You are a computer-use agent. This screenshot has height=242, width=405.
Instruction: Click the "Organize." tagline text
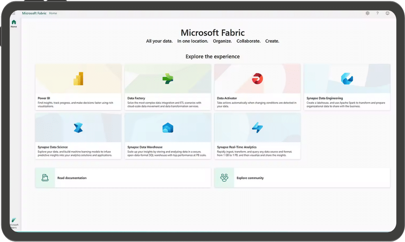coord(222,41)
